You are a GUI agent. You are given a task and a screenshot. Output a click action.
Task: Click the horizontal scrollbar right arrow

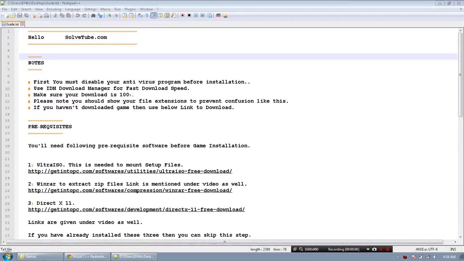tap(455, 242)
